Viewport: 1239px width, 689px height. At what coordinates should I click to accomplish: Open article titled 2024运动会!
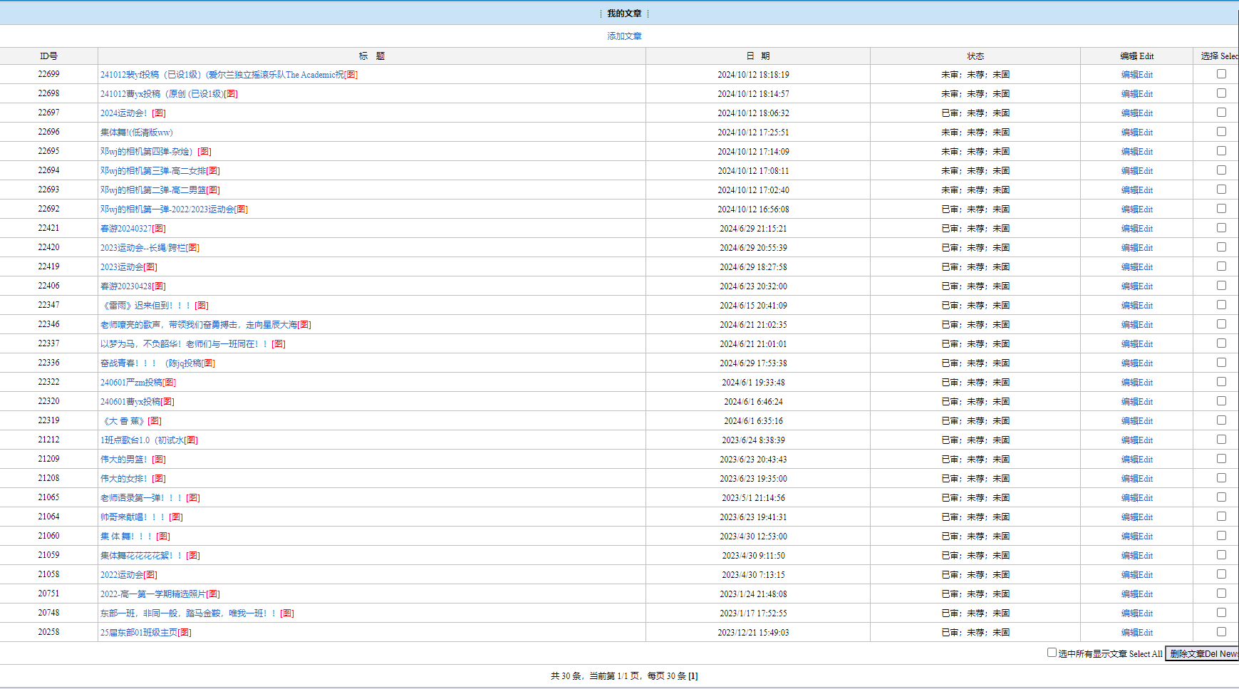pyautogui.click(x=123, y=113)
